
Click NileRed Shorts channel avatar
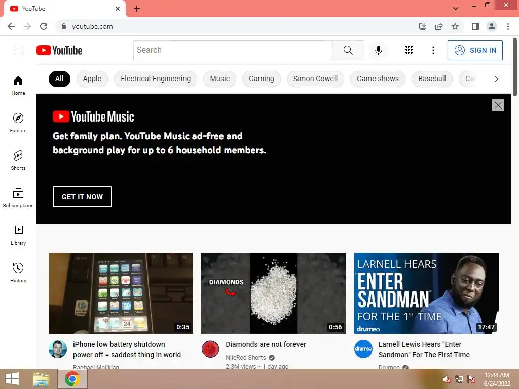(x=210, y=349)
